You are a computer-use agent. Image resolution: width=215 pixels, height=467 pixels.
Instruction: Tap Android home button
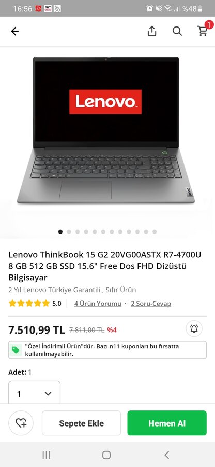(106, 455)
